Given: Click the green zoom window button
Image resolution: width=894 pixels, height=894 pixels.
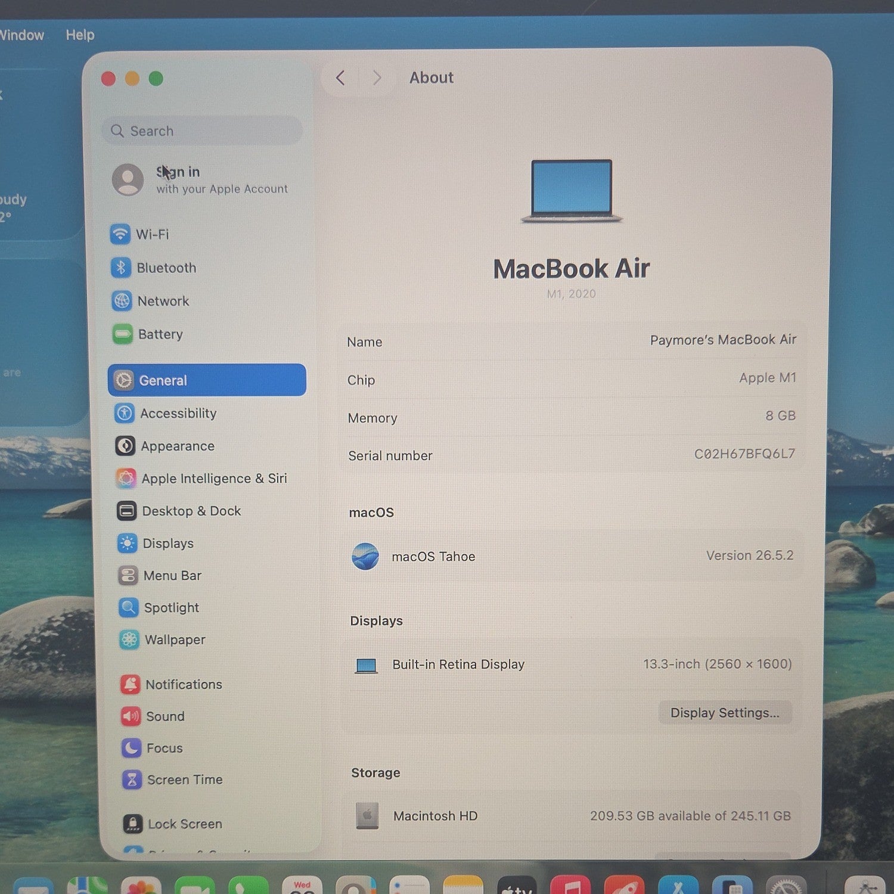Looking at the screenshot, I should coord(156,79).
